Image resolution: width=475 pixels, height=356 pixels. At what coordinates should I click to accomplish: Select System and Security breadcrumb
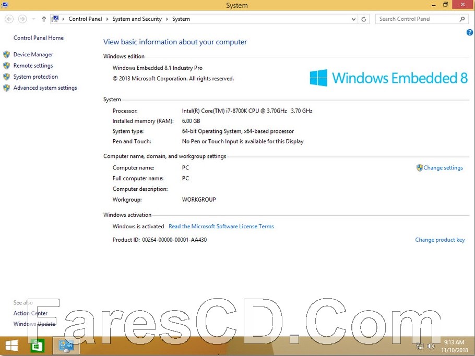pyautogui.click(x=137, y=19)
